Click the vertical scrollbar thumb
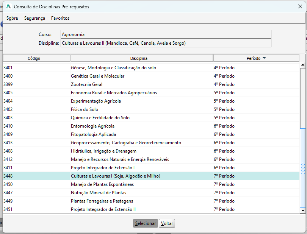307x234 pixels. 303,168
